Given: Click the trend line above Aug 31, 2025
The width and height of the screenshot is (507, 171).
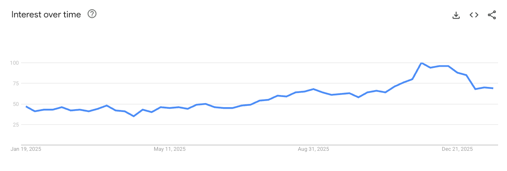Looking at the screenshot, I should pos(313,89).
